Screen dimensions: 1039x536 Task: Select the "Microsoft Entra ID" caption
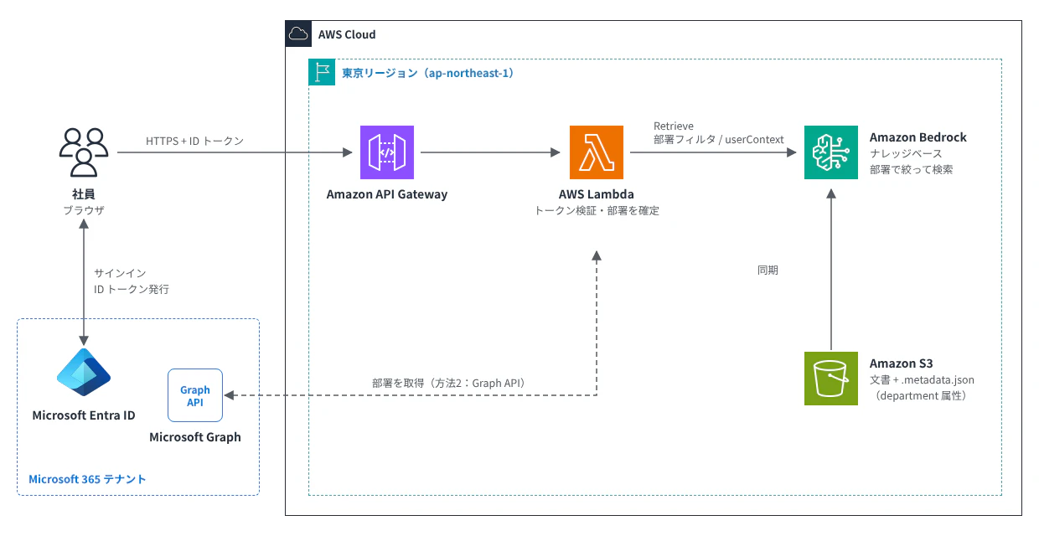84,415
